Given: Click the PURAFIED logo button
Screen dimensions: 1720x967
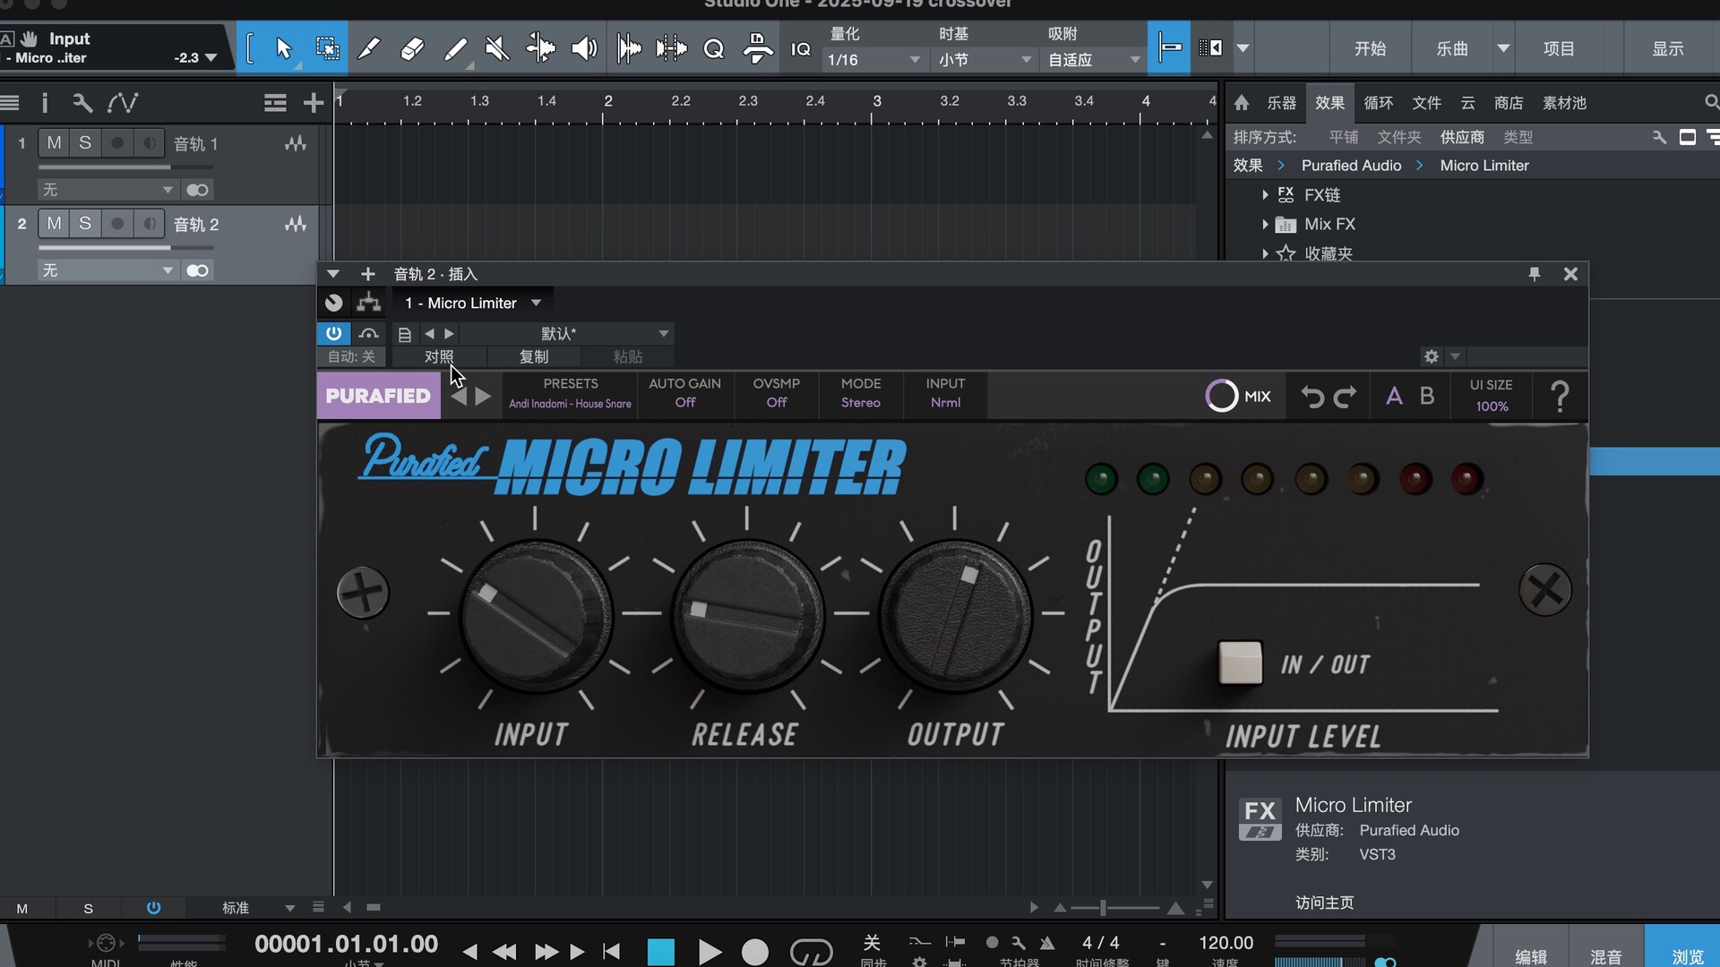Looking at the screenshot, I should pyautogui.click(x=378, y=396).
